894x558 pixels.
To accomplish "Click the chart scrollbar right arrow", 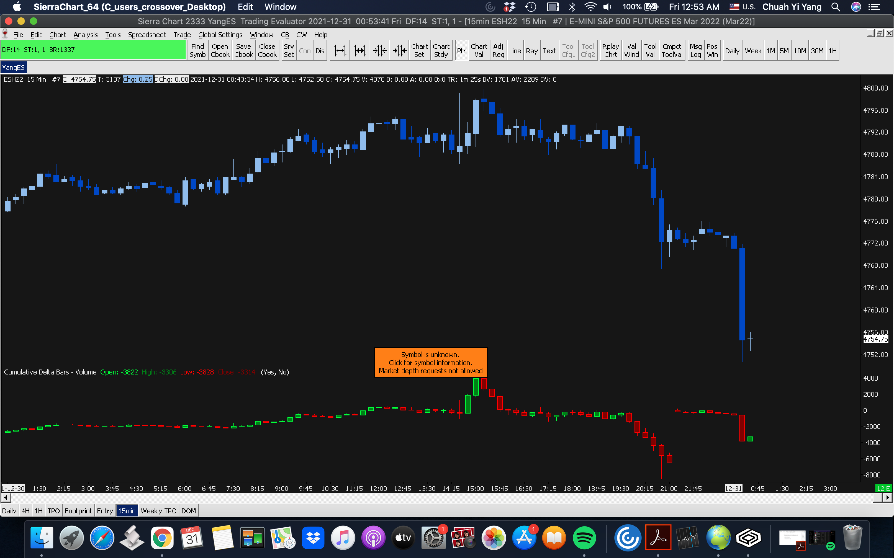I will pyautogui.click(x=887, y=498).
